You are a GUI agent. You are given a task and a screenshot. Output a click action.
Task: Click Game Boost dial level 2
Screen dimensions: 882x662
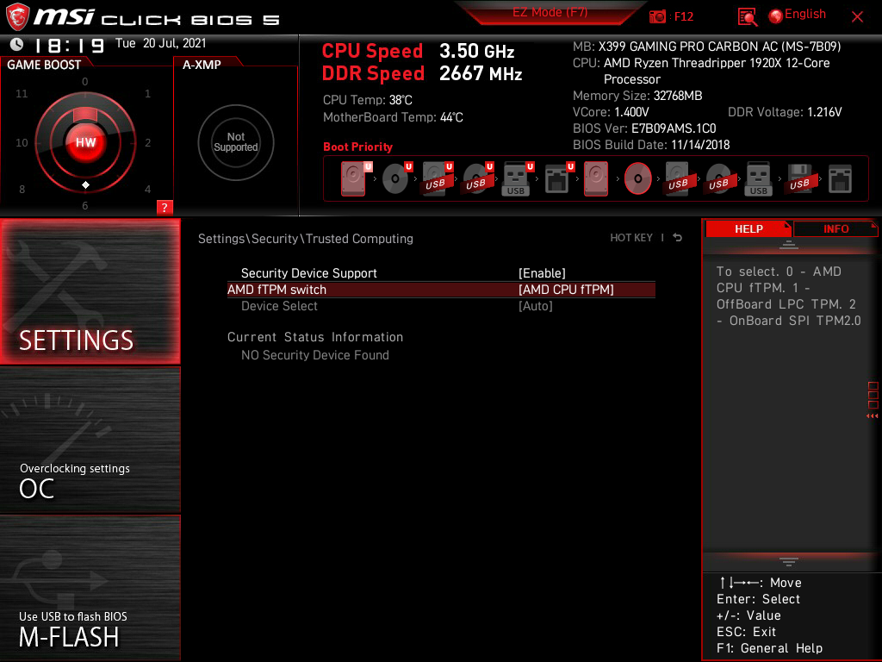[x=147, y=143]
